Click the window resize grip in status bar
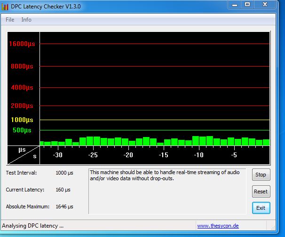The image size is (285, 237). click(273, 228)
